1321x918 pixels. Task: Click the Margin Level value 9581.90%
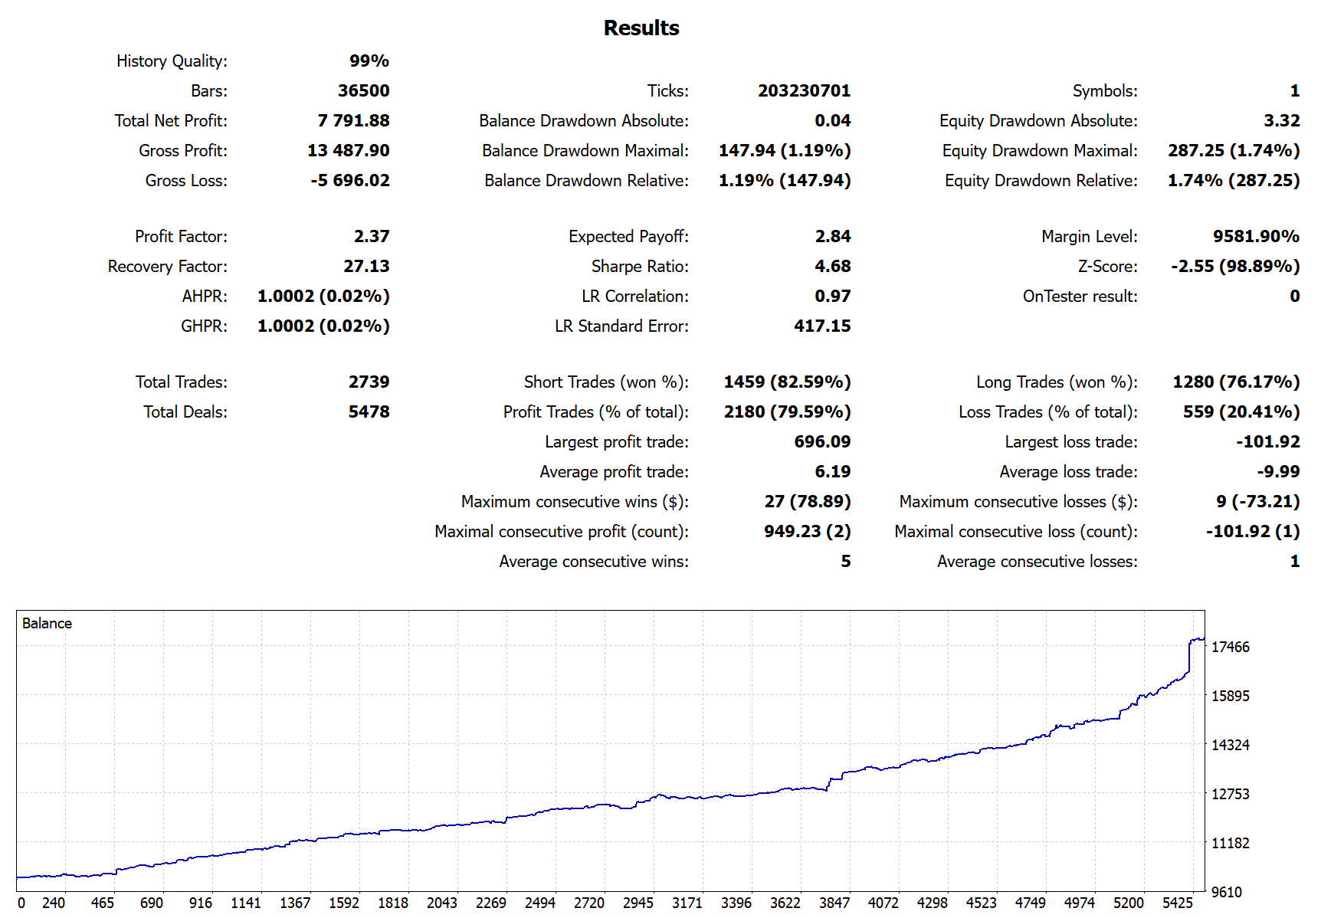tap(1256, 236)
